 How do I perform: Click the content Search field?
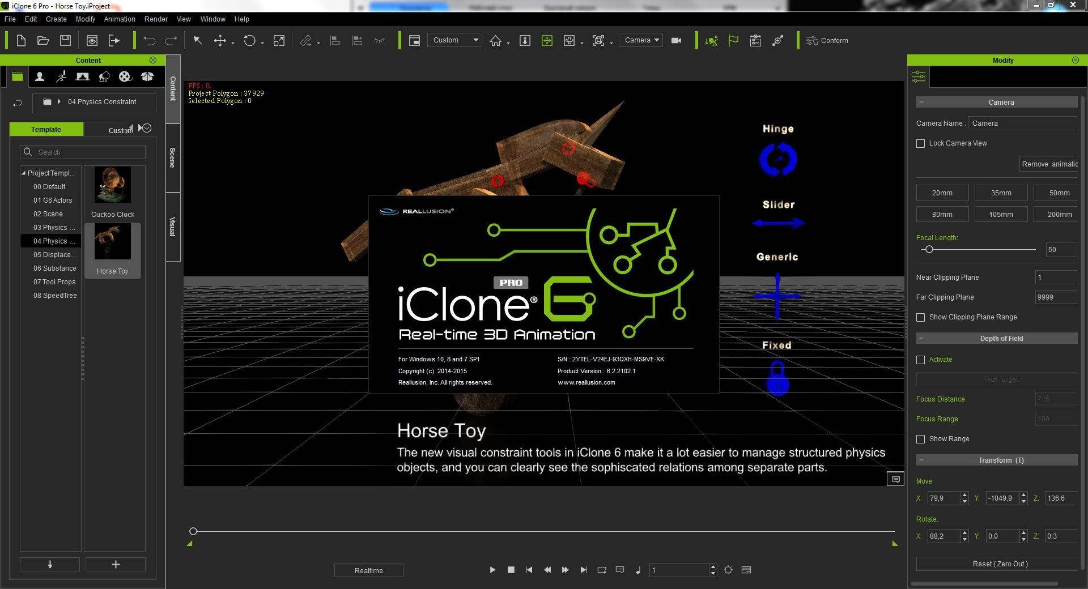tap(83, 152)
